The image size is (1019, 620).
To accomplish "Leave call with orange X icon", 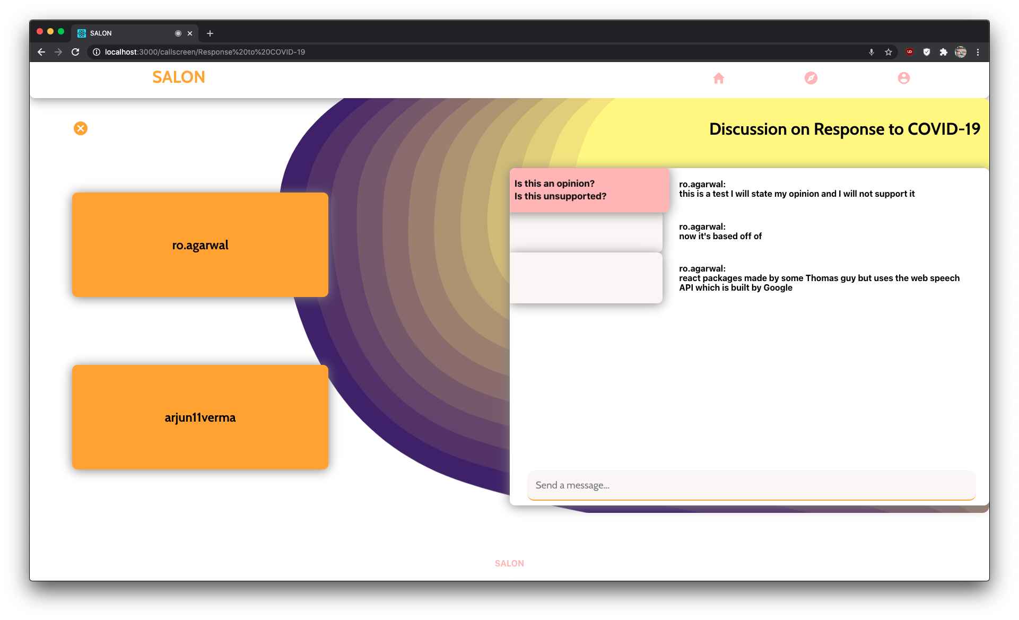I will coord(81,128).
